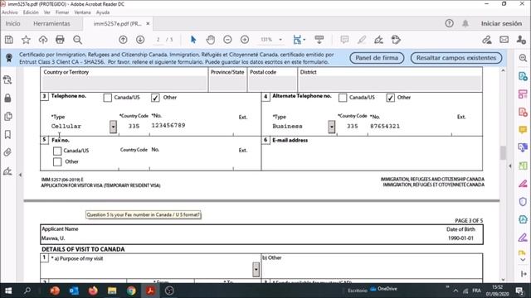Screen dimensions: 531x298
Task: Check Canada/US under Fax no.
Action: [57, 151]
